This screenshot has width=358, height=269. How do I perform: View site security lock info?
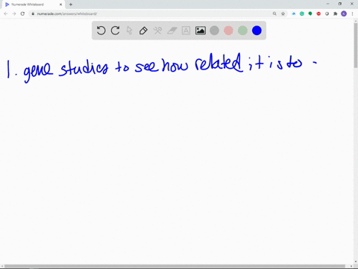pos(33,13)
